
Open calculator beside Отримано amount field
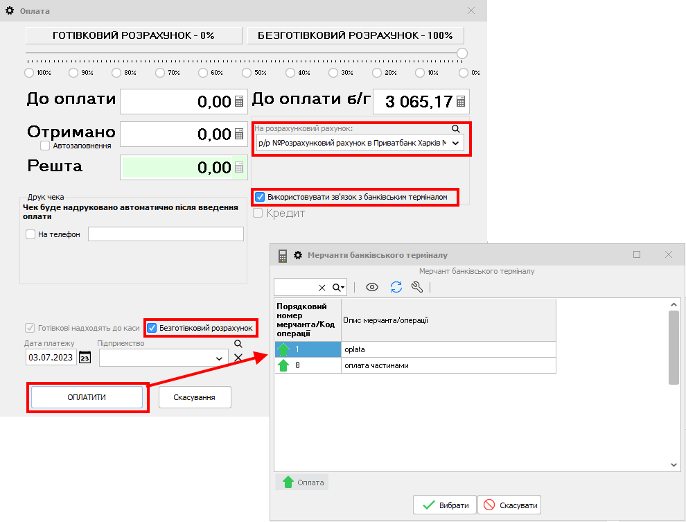click(239, 134)
